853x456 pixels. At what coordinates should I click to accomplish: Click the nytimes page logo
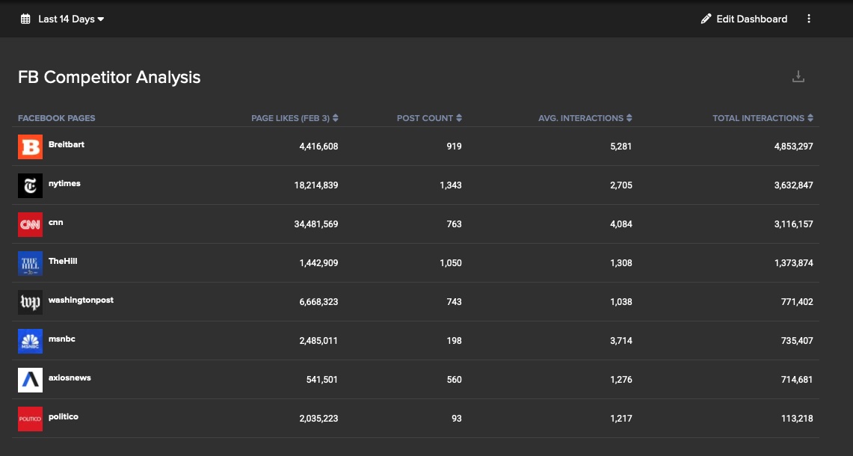click(x=30, y=185)
